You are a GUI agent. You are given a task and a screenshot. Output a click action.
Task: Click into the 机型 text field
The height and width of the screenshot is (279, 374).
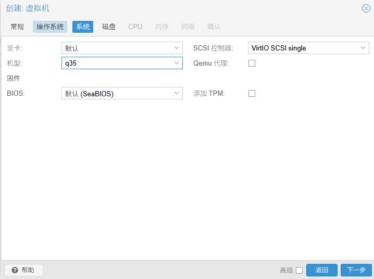point(116,63)
